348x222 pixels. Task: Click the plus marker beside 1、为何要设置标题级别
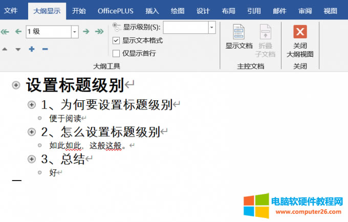[32, 105]
